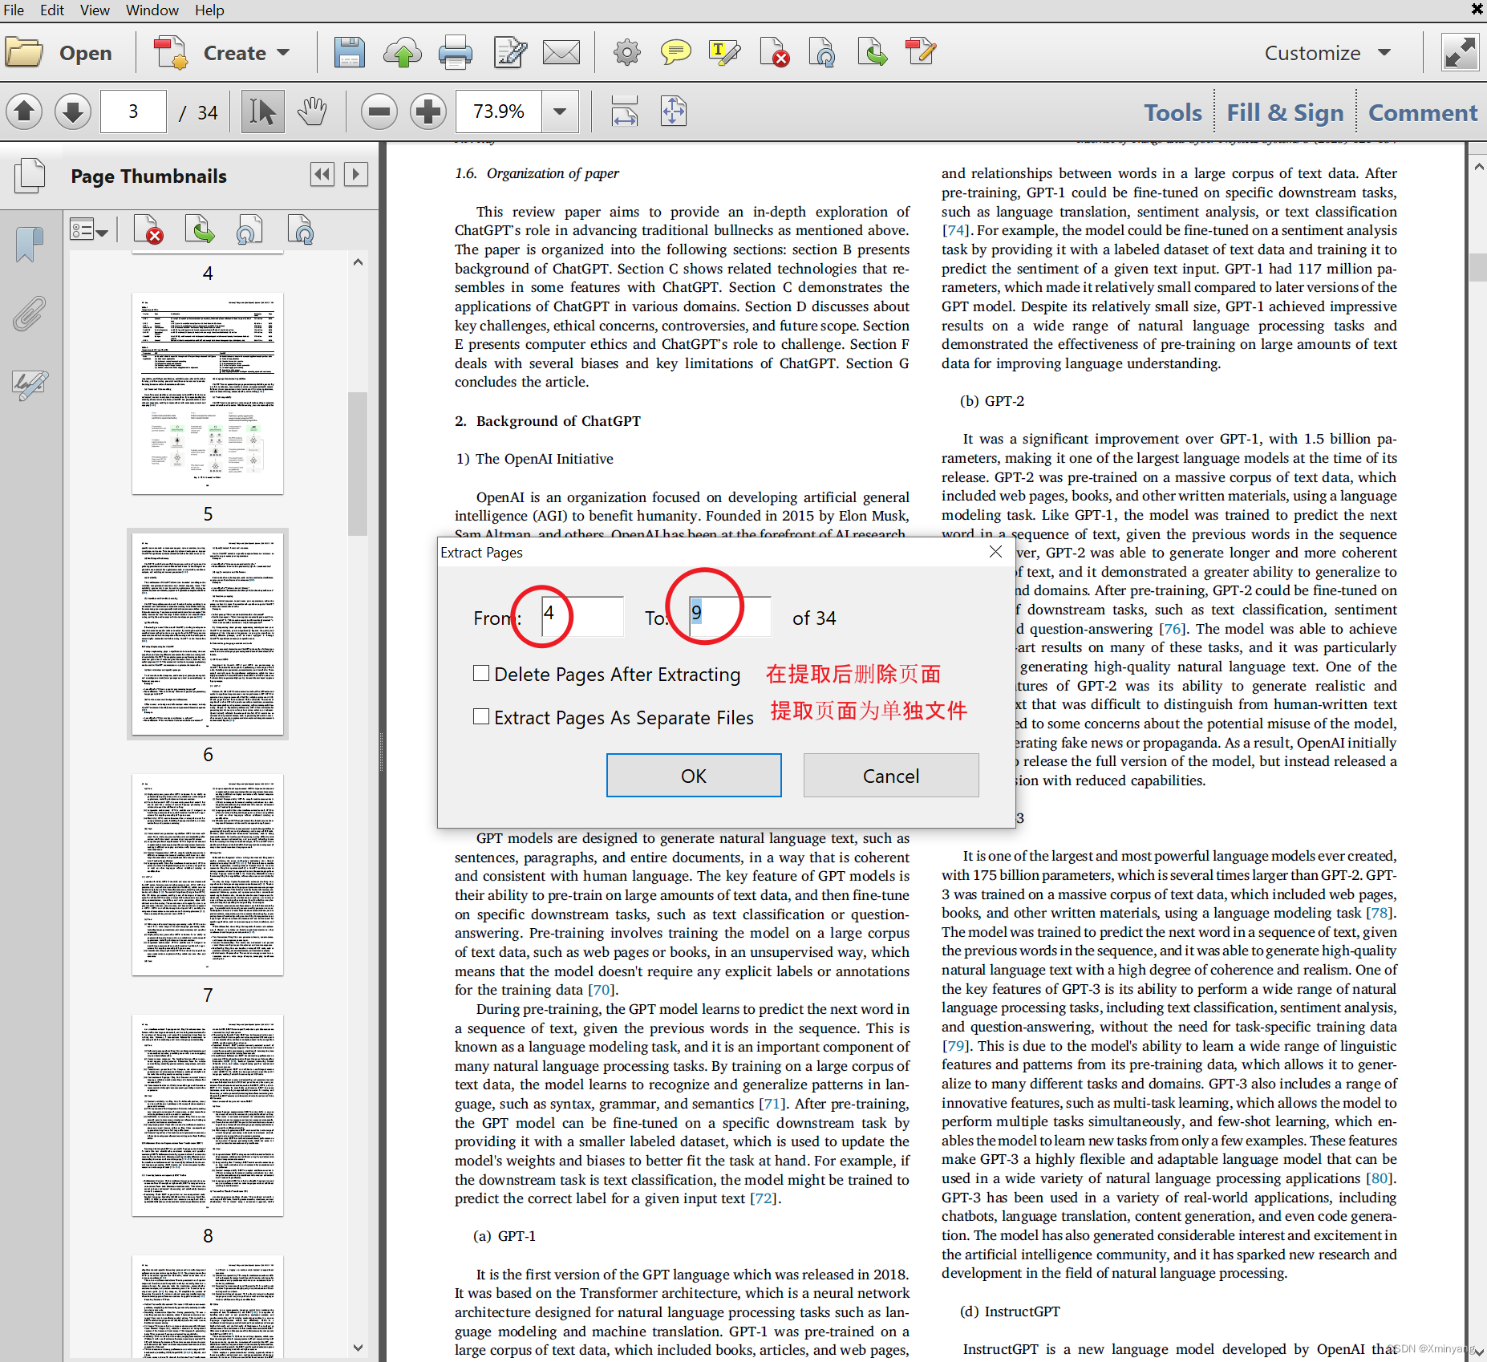
Task: Go to the previous page arrow
Action: coord(24,111)
